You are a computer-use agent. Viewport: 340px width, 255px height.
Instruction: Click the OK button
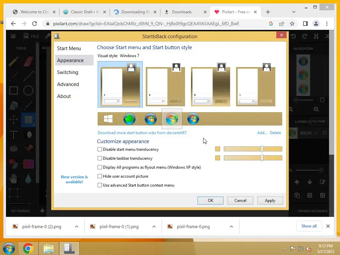tap(210, 201)
